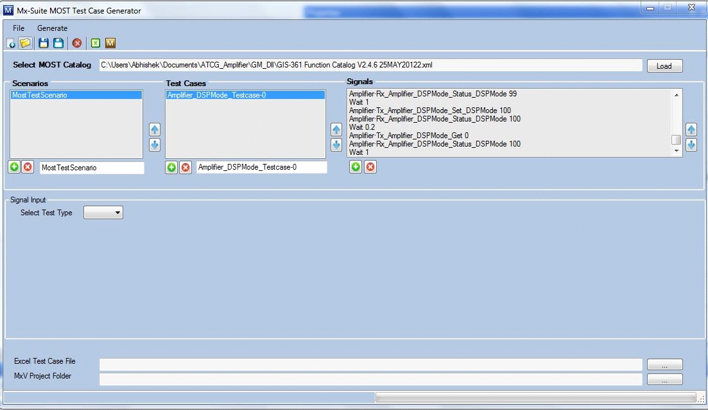Viewport: 708px width, 410px height.
Task: Select Amplifier_DSPMode_Testcase-0 in the Test Cases list
Action: point(245,95)
